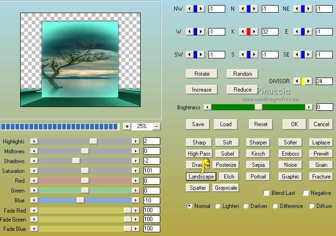The image size is (336, 236).
Task: Apply the Kirsch preset
Action: click(258, 154)
